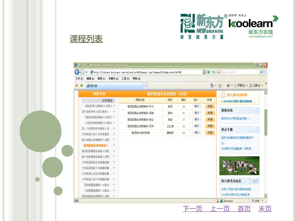
Task: Open the 帮助 menu
Action: tap(136, 79)
